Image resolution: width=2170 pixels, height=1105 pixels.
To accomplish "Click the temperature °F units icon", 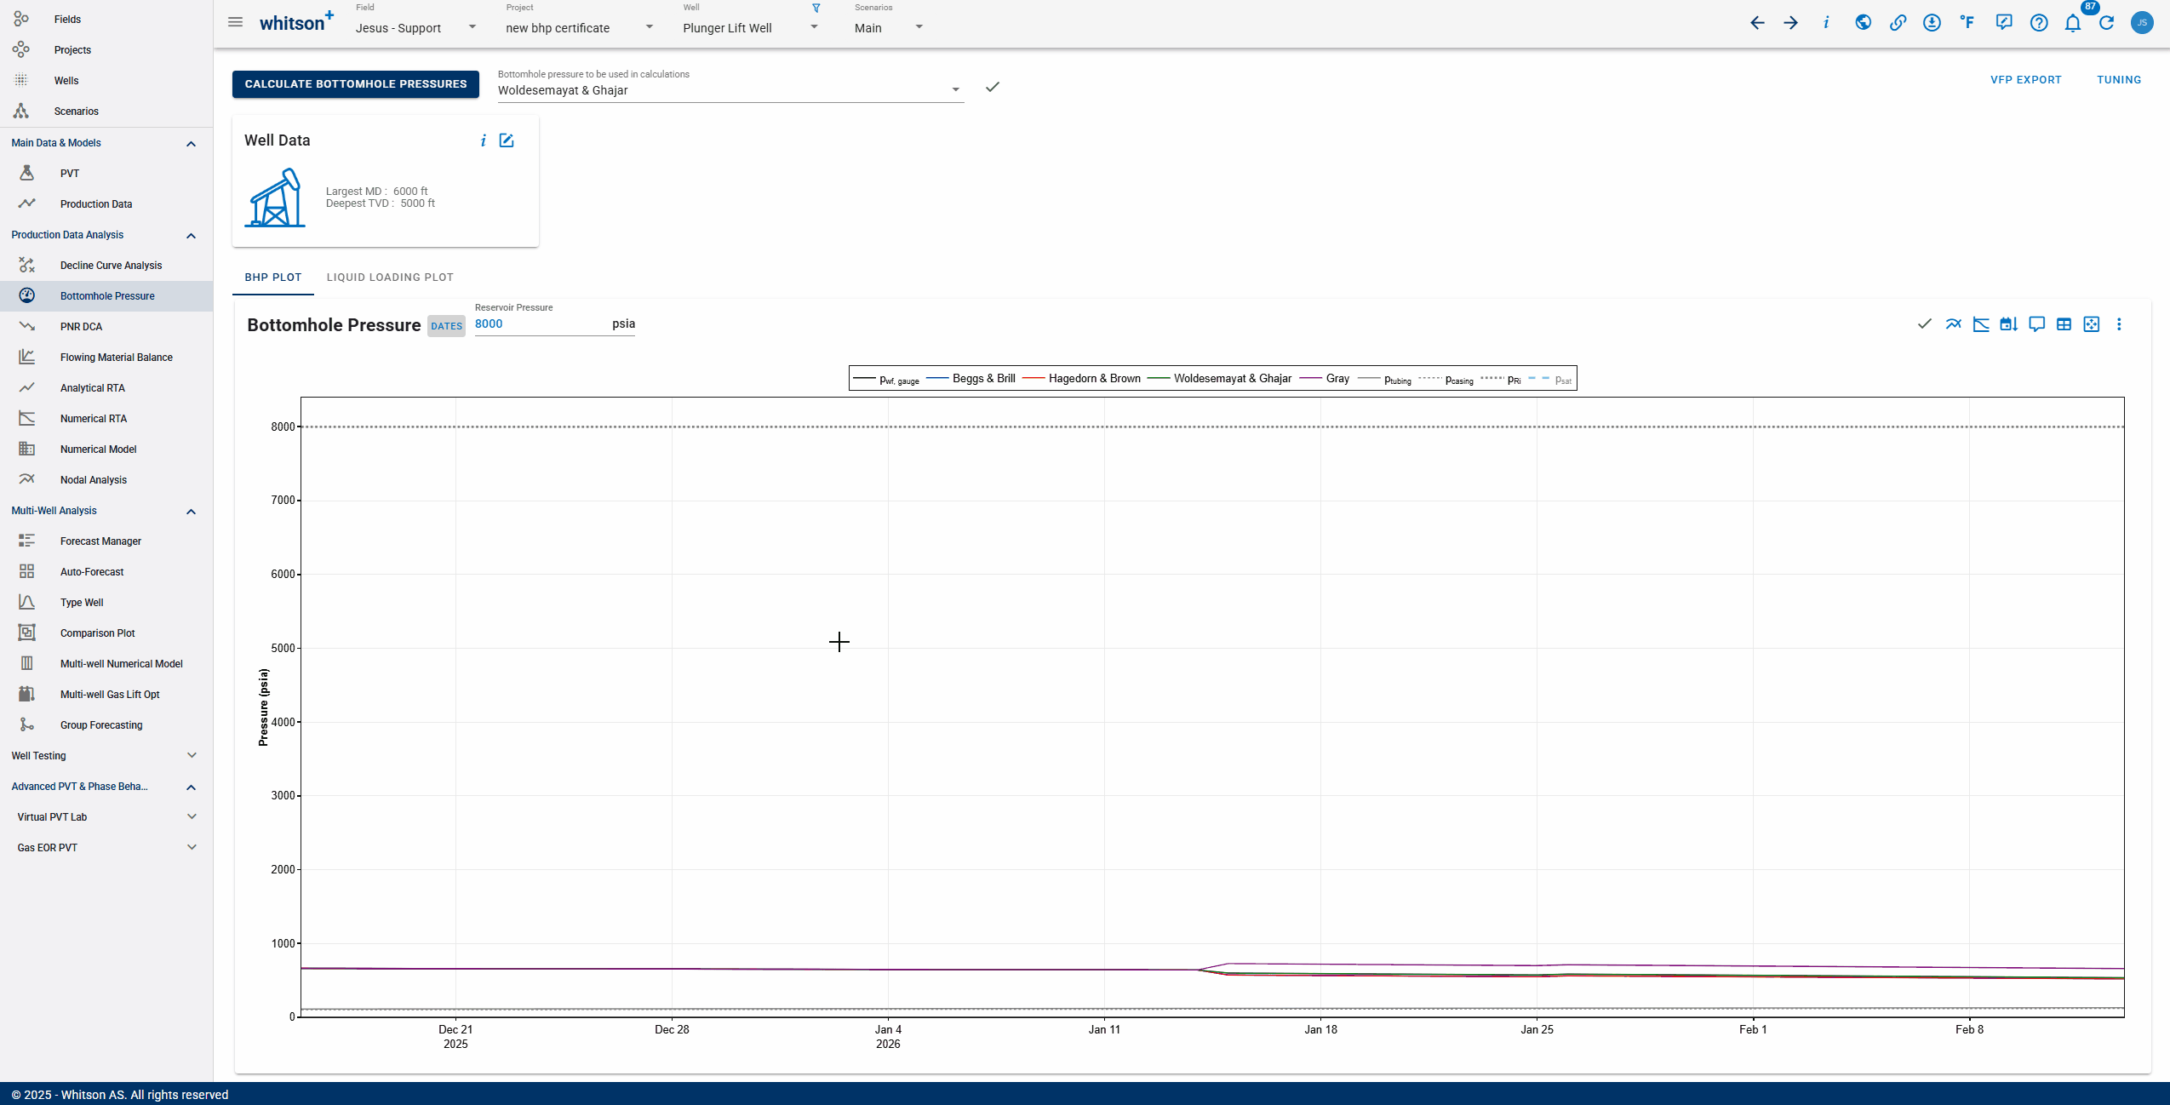I will pyautogui.click(x=1967, y=23).
